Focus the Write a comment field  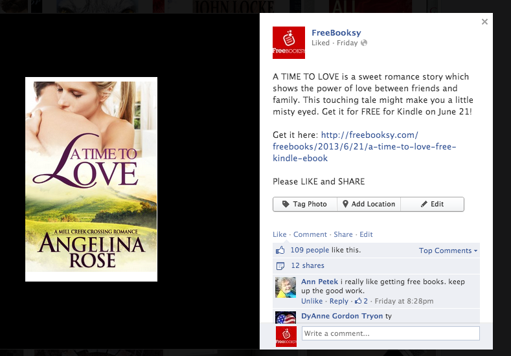coord(391,333)
